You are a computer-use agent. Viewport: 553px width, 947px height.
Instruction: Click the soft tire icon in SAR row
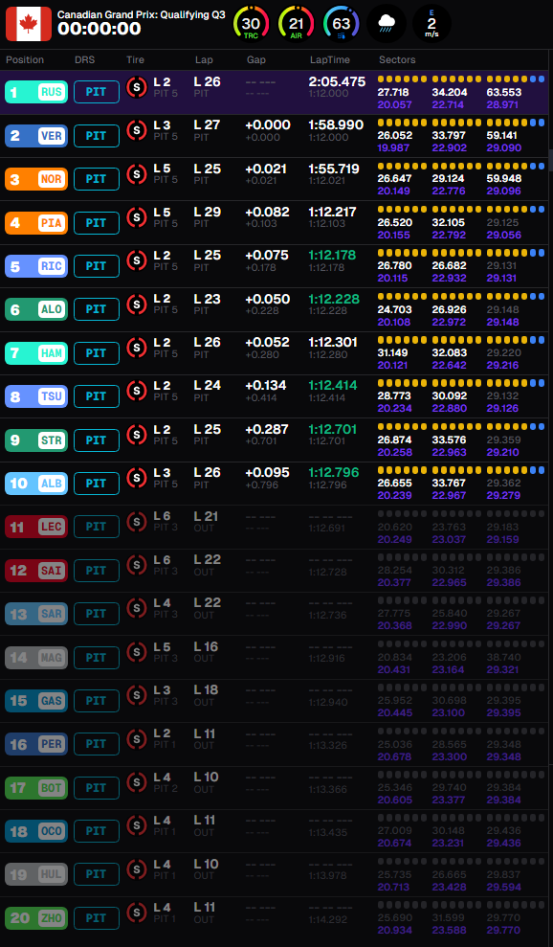(x=137, y=608)
